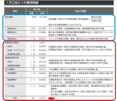
Task: Click the "比率" sub-header
Action: 42,13
